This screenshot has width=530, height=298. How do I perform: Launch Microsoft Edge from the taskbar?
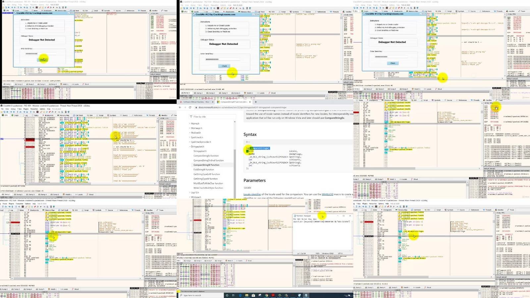click(x=240, y=295)
